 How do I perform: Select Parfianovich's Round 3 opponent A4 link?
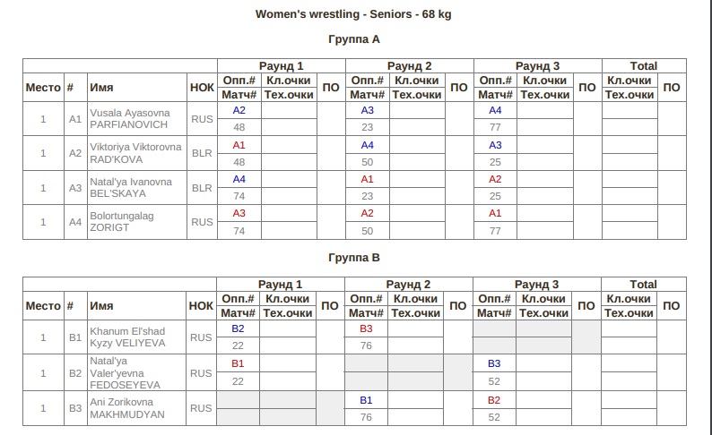tap(495, 110)
